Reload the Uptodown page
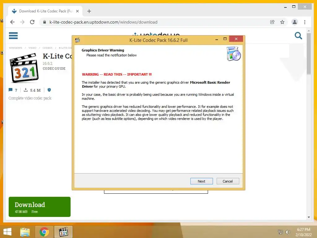The height and width of the screenshot is (238, 317). [x=32, y=22]
